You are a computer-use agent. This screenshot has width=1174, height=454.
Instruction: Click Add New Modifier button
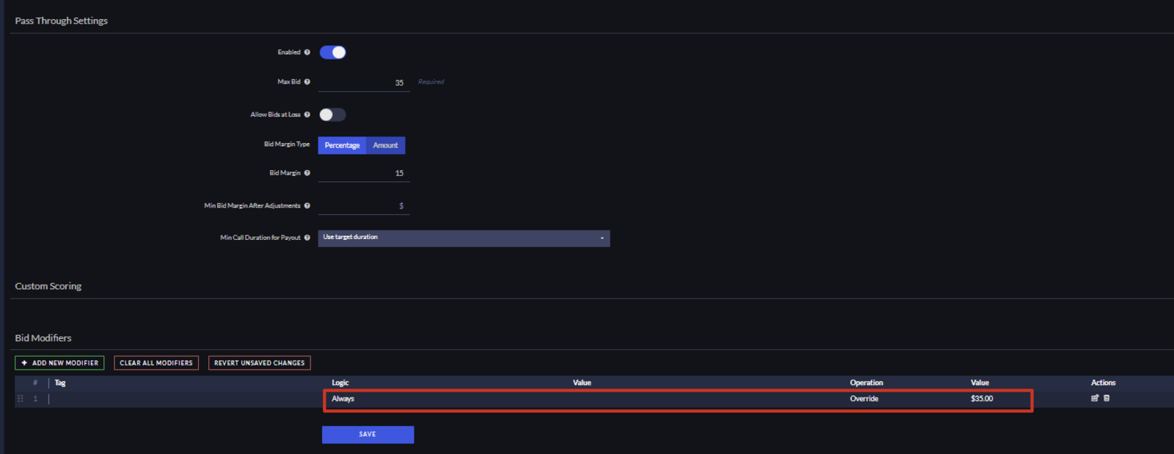click(x=59, y=363)
